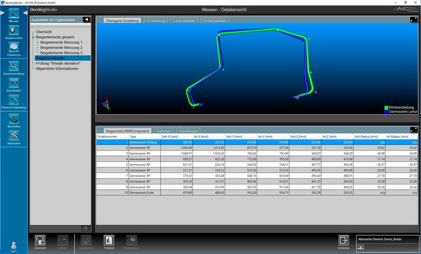421x254 pixels.
Task: Switch to 5-fach überhöht tab
Action: (184, 21)
